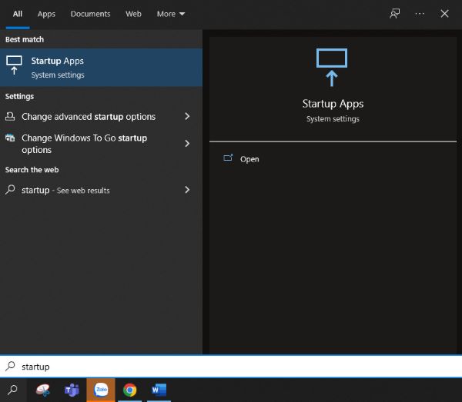Switch to the All tab
This screenshot has width=462, height=402.
click(18, 14)
